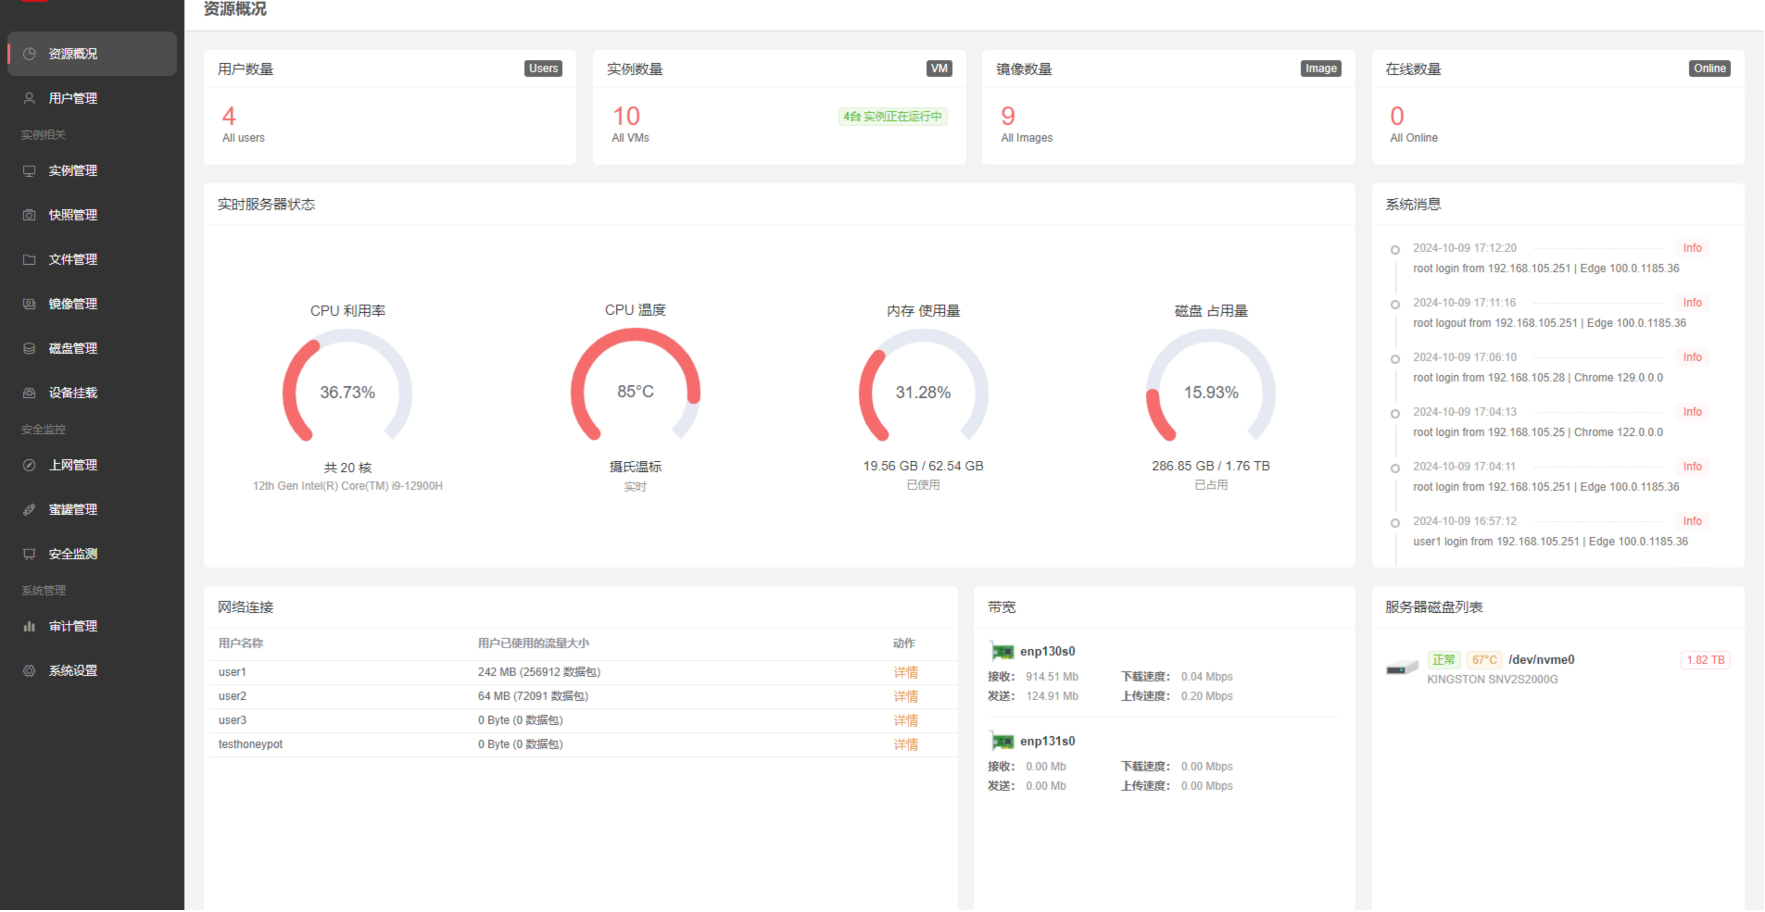Click the 上网管理 compass icon
This screenshot has width=1765, height=912.
[29, 465]
